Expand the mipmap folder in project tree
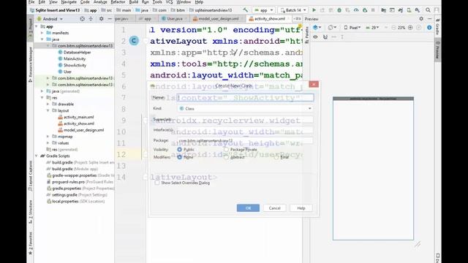Screen dimensions: 468x263 pyautogui.click(x=48, y=137)
